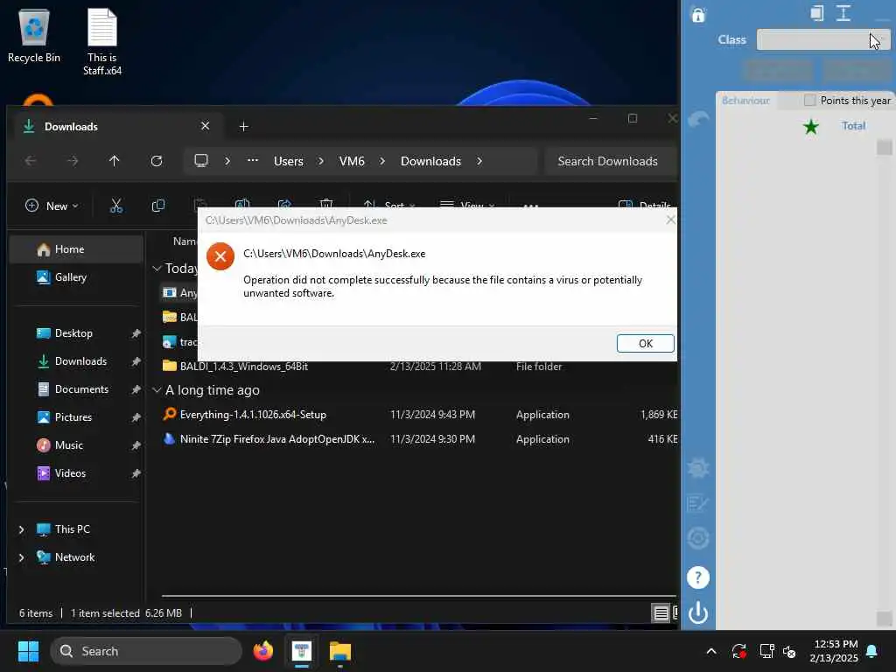Click Downloads in the address breadcrumb

click(x=430, y=161)
